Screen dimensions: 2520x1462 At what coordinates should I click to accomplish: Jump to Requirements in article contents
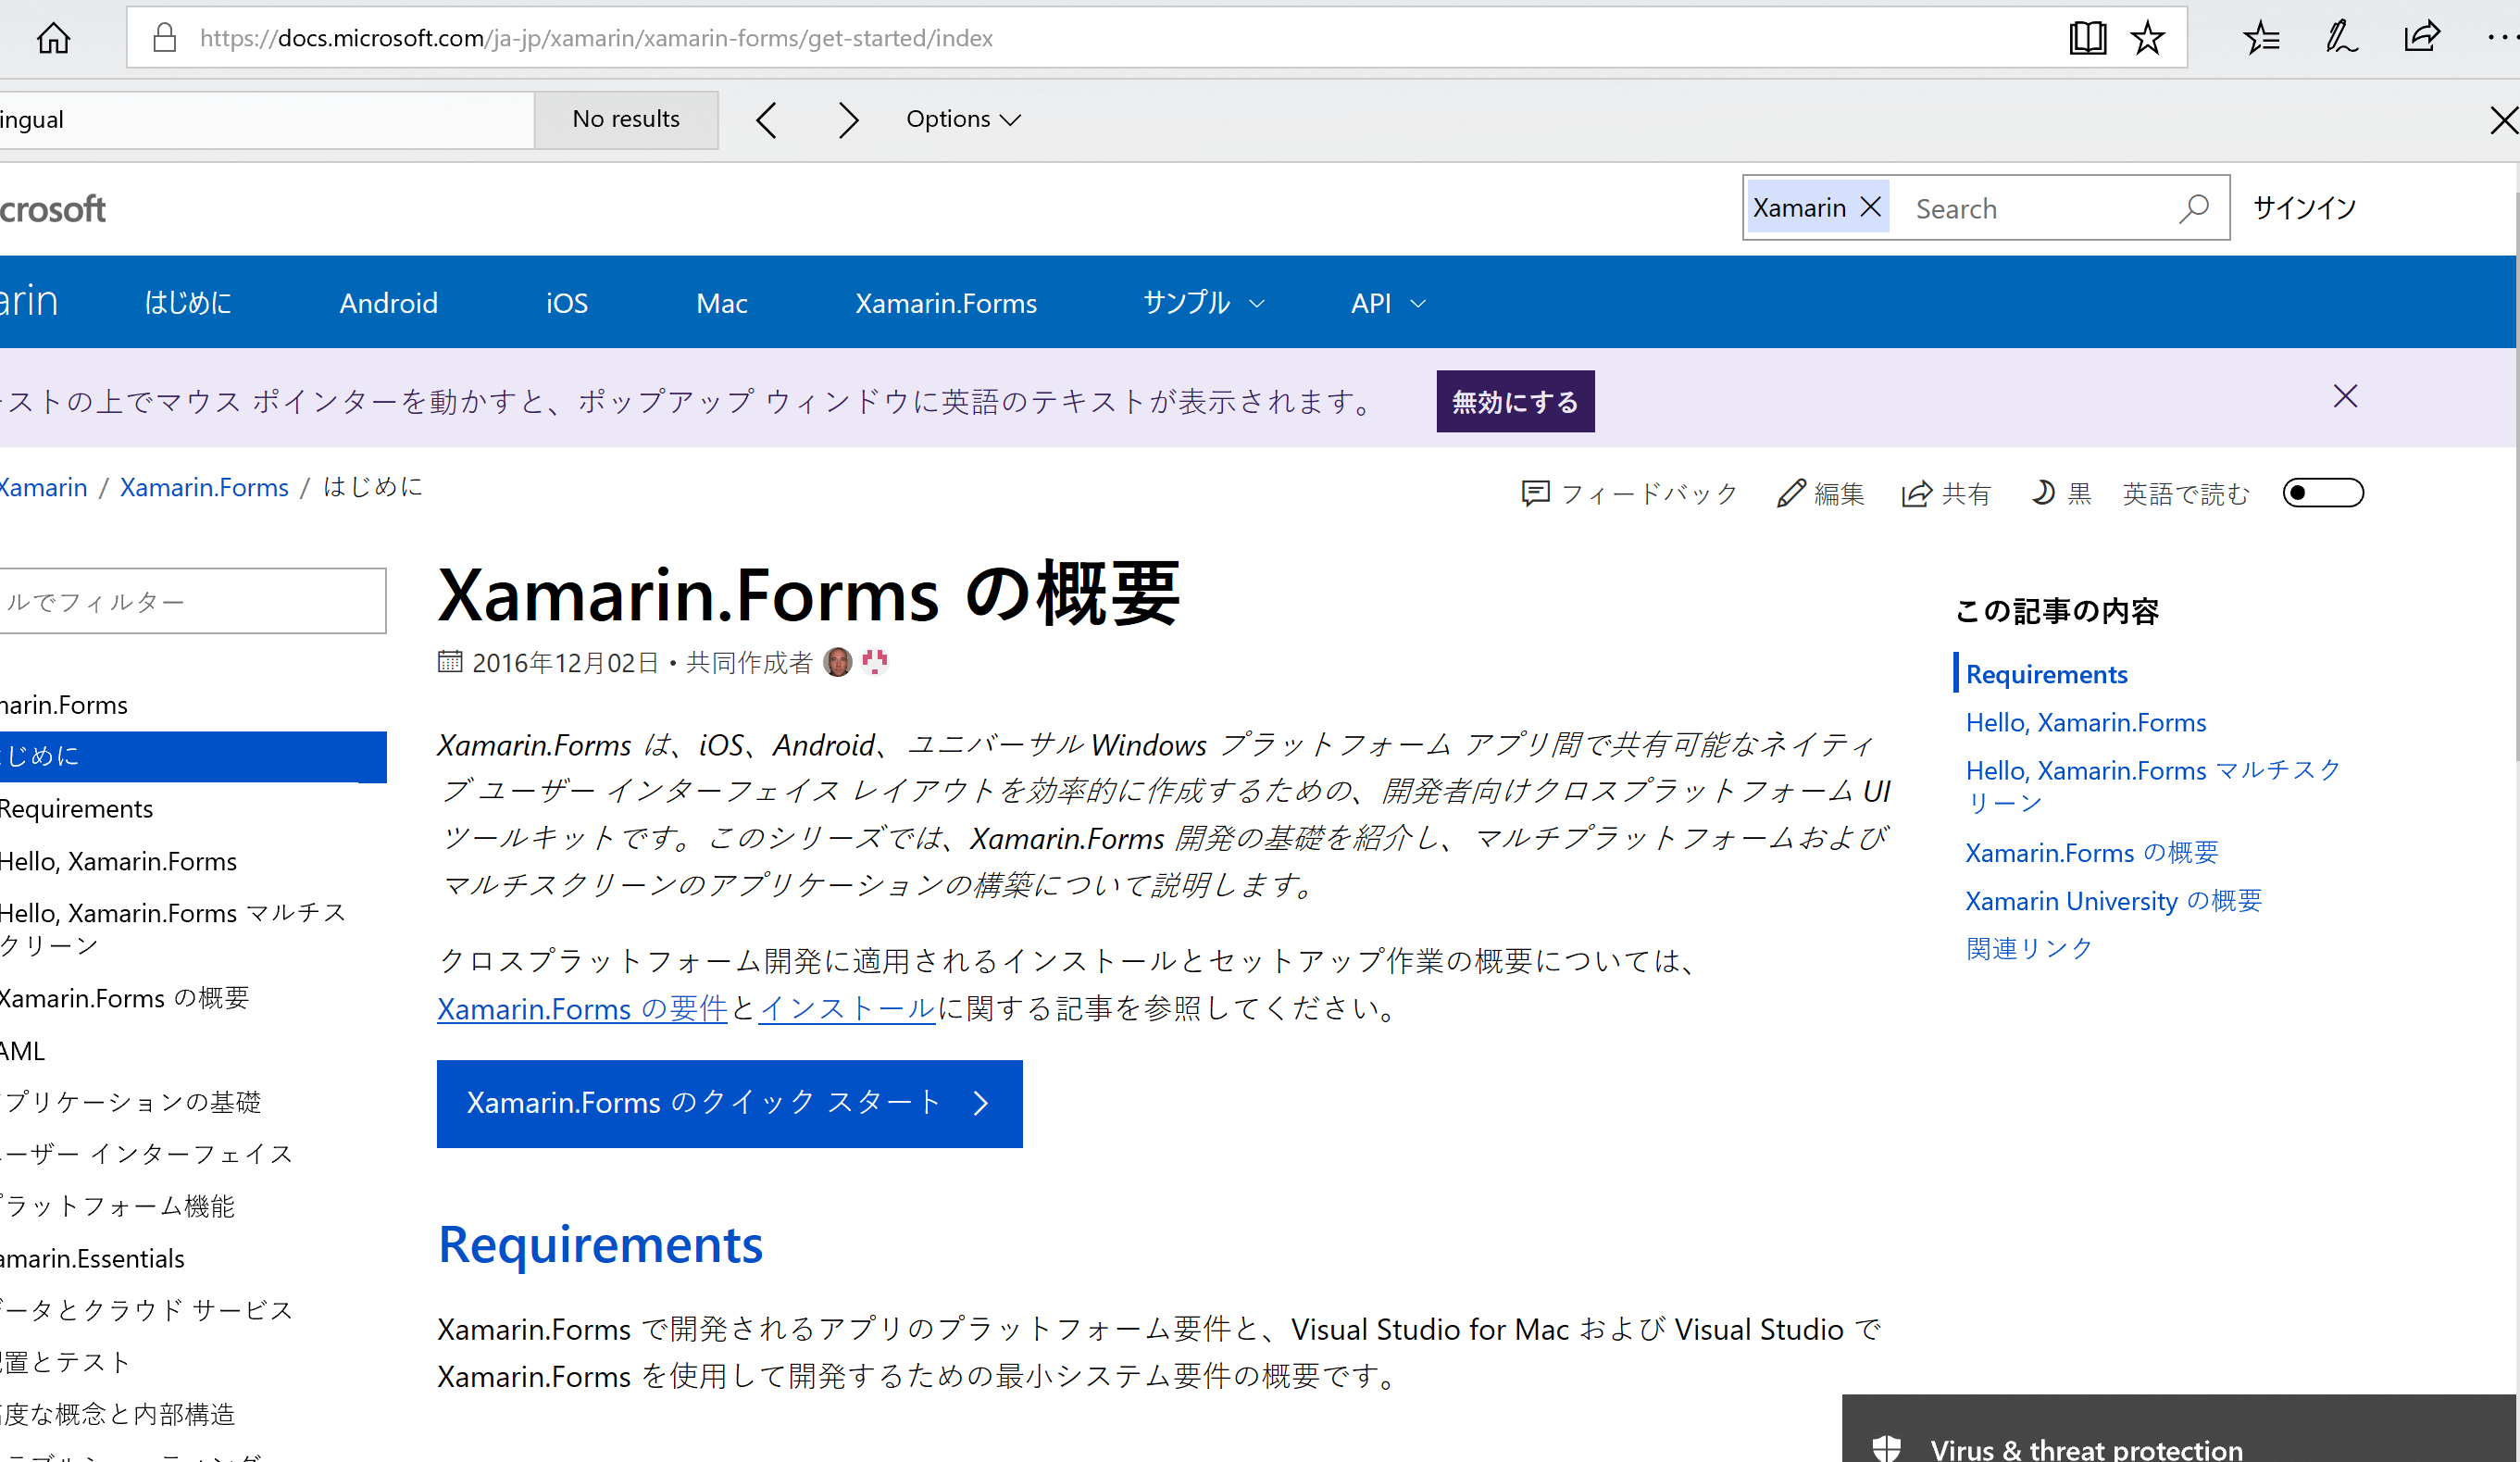click(2046, 674)
